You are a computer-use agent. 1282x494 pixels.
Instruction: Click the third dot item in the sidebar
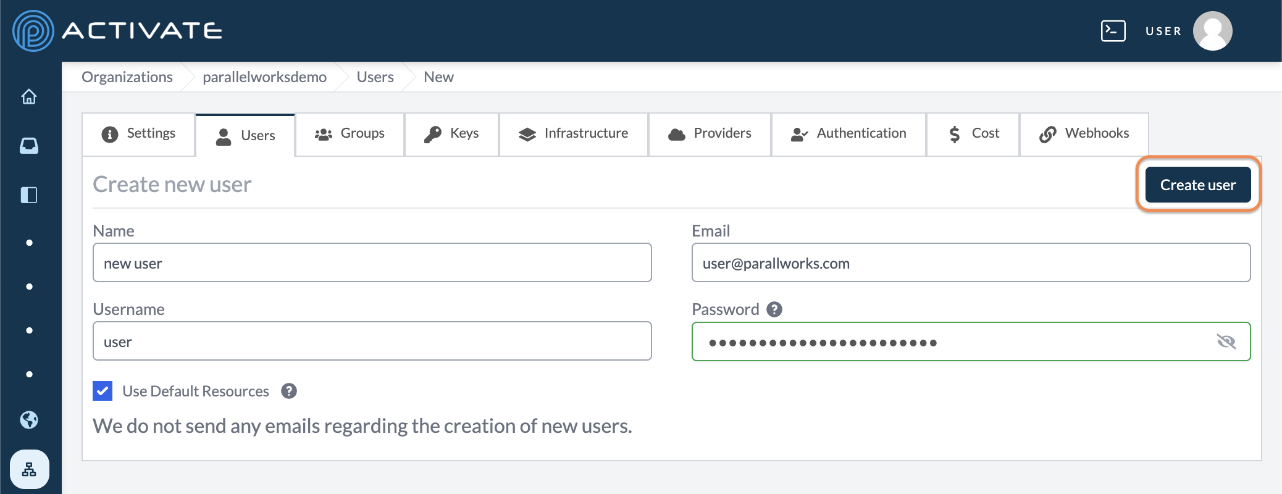click(29, 330)
